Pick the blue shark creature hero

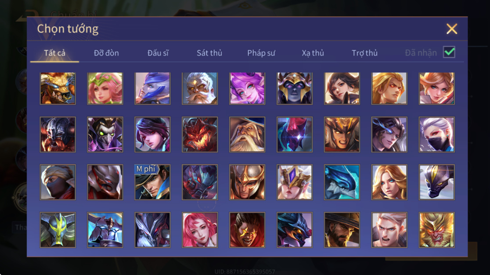(342, 182)
